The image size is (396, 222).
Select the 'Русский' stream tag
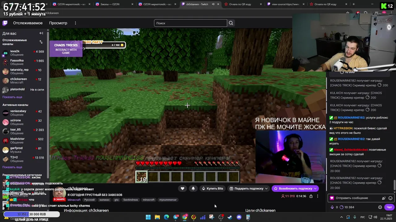click(89, 200)
